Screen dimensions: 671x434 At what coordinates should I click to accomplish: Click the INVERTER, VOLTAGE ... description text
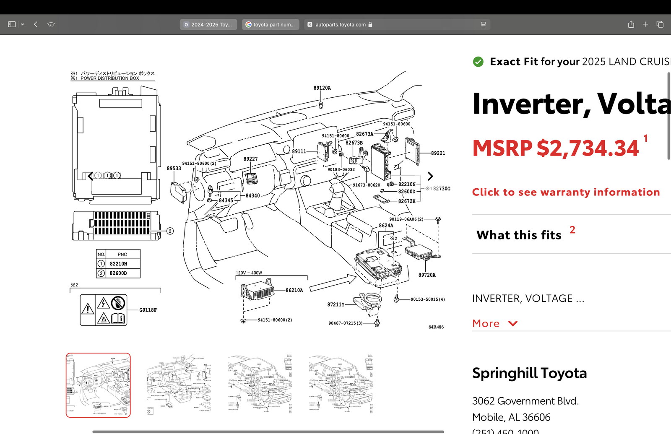click(528, 299)
